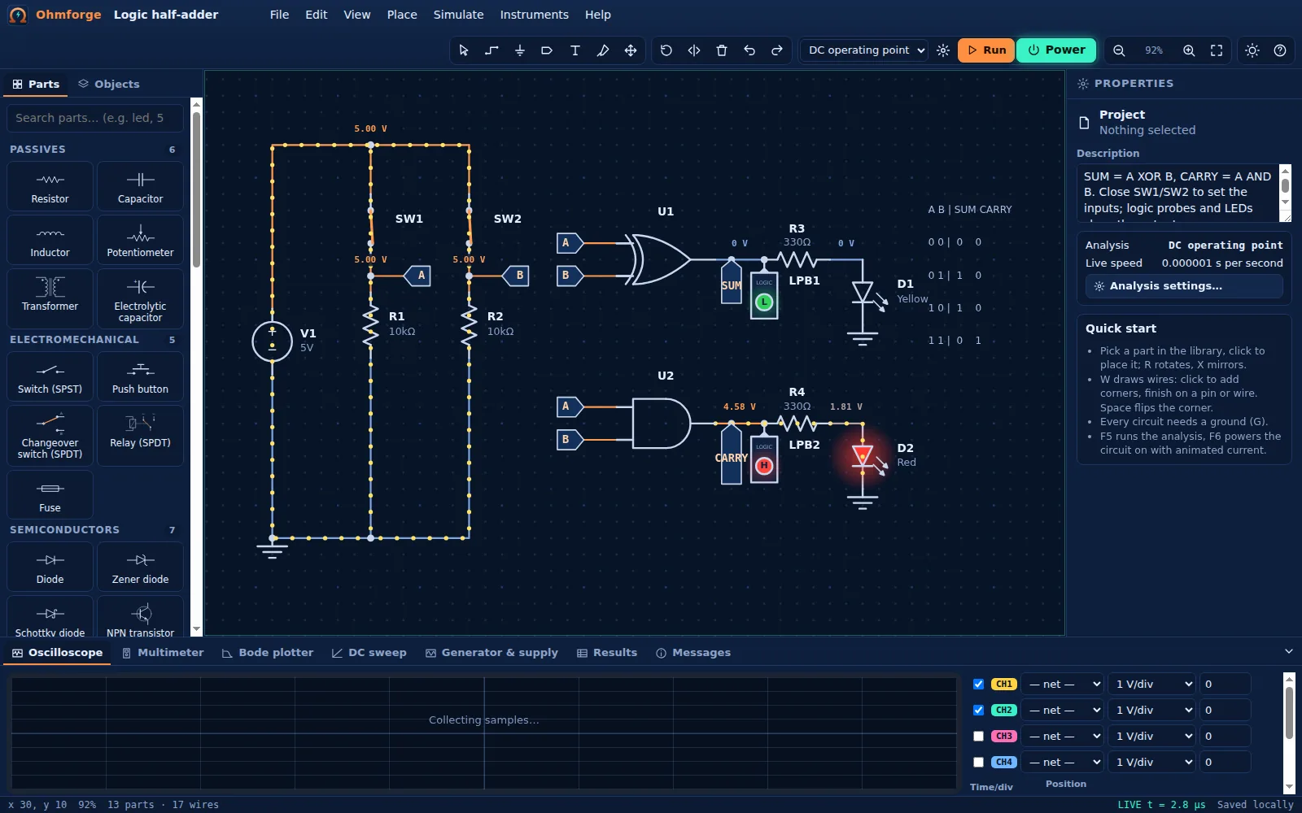
Task: Zoom out of the schematic
Action: (x=1119, y=50)
